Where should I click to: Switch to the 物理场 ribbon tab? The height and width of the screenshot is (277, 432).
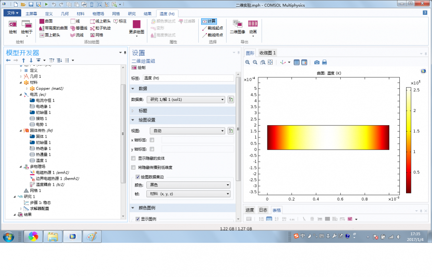pos(98,13)
